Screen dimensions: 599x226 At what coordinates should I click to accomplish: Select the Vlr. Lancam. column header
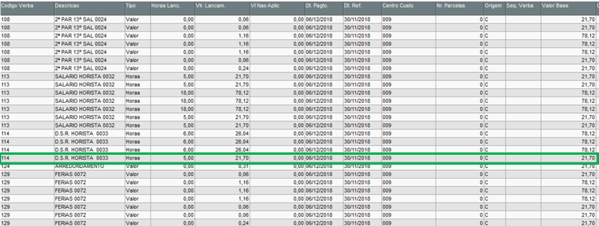222,8
